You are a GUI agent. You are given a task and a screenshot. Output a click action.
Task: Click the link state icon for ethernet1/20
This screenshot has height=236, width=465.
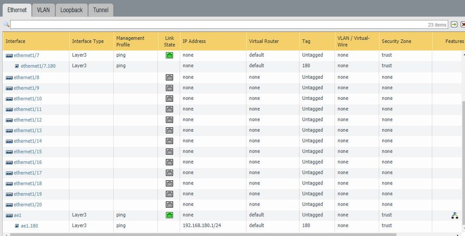[169, 205]
